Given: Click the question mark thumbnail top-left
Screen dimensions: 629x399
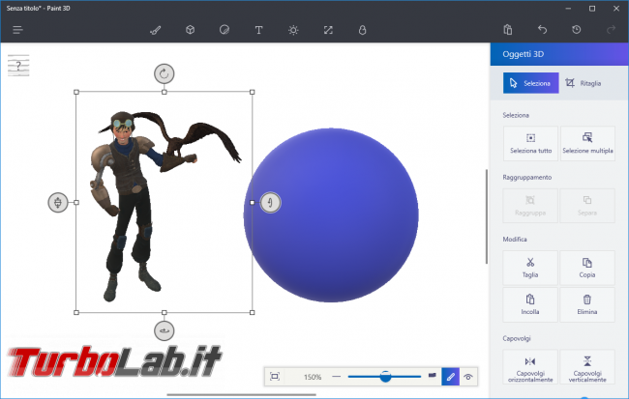Looking at the screenshot, I should (x=18, y=66).
